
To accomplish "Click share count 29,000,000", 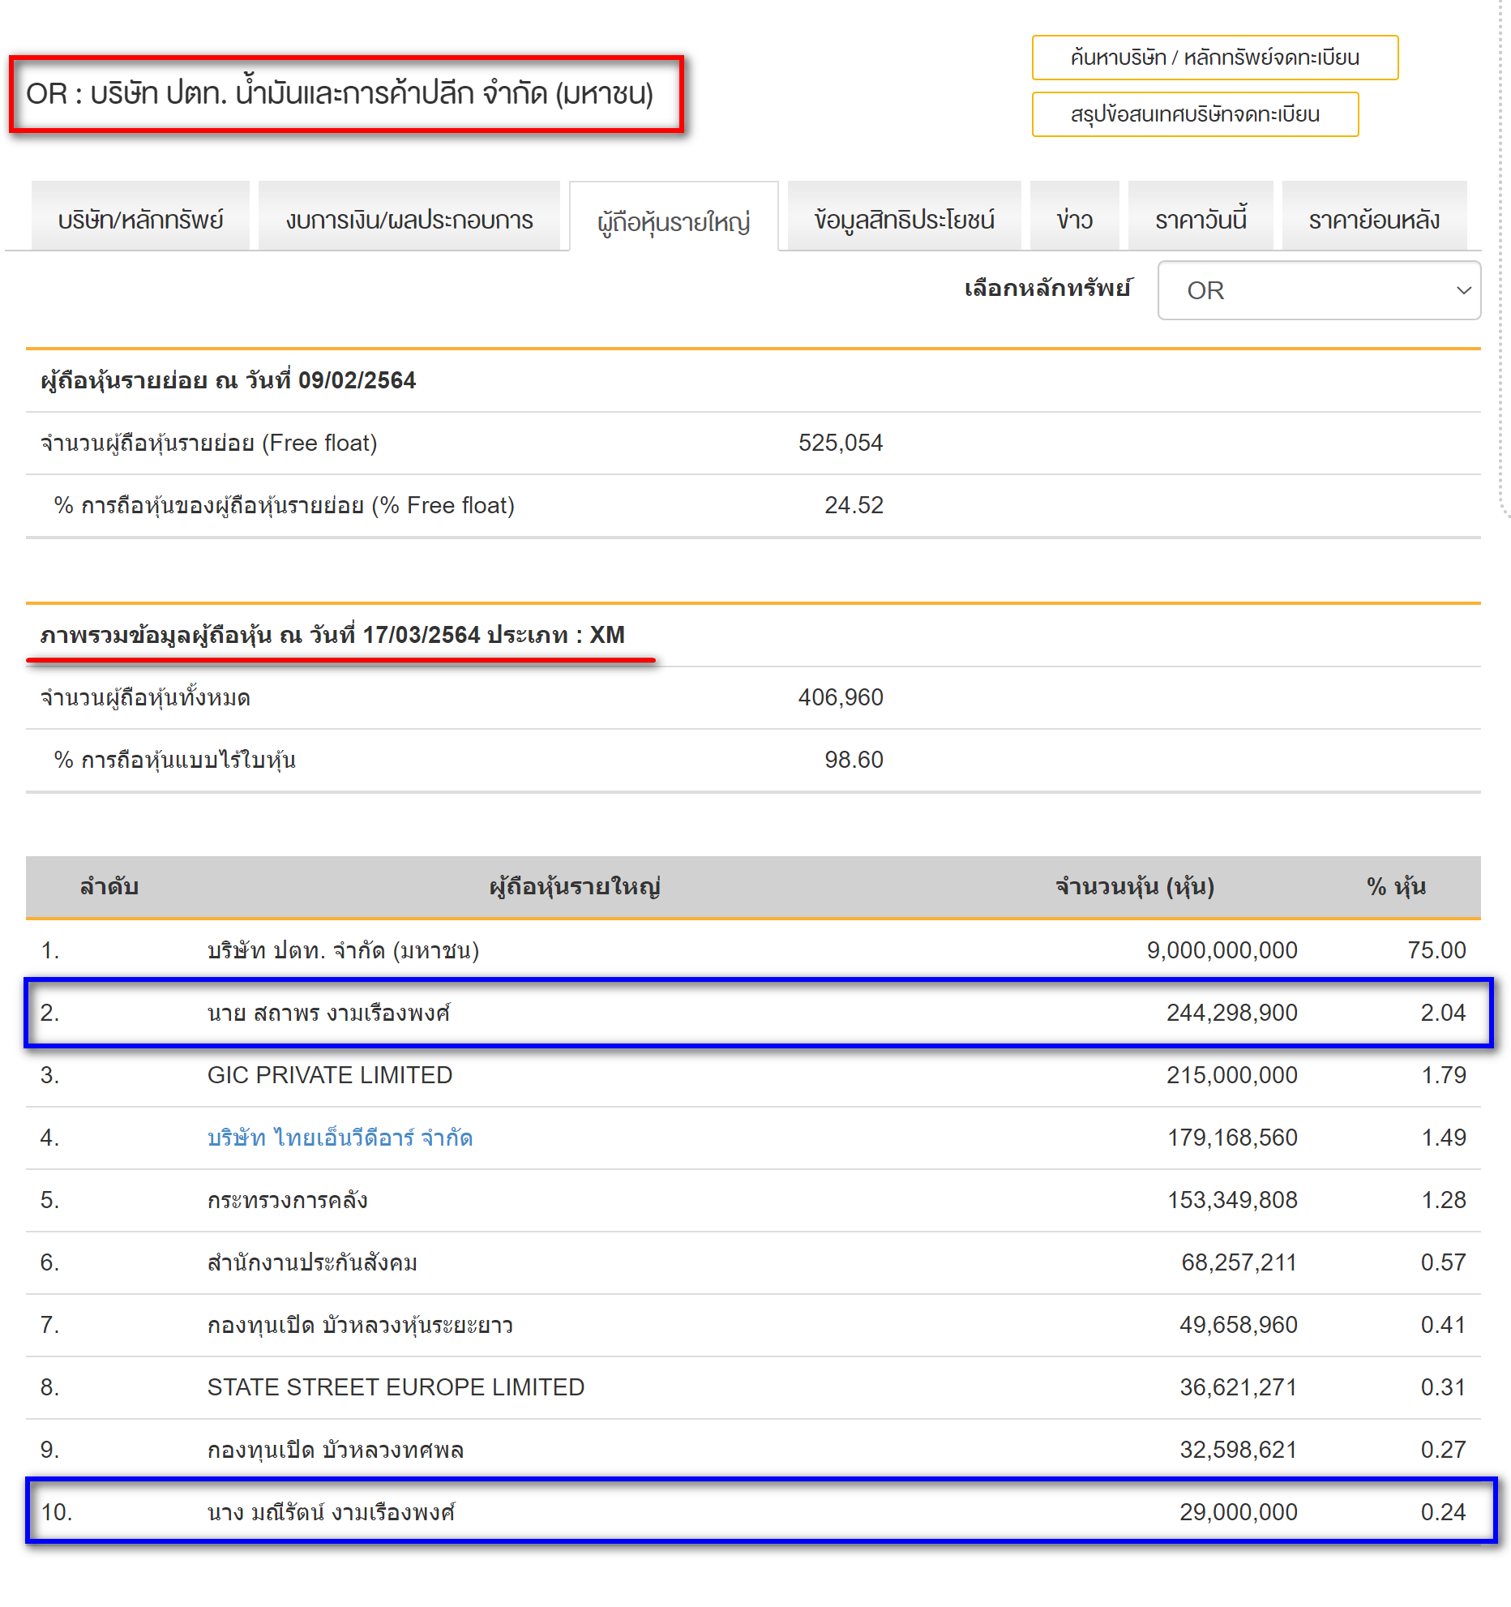I will pos(1239,1512).
